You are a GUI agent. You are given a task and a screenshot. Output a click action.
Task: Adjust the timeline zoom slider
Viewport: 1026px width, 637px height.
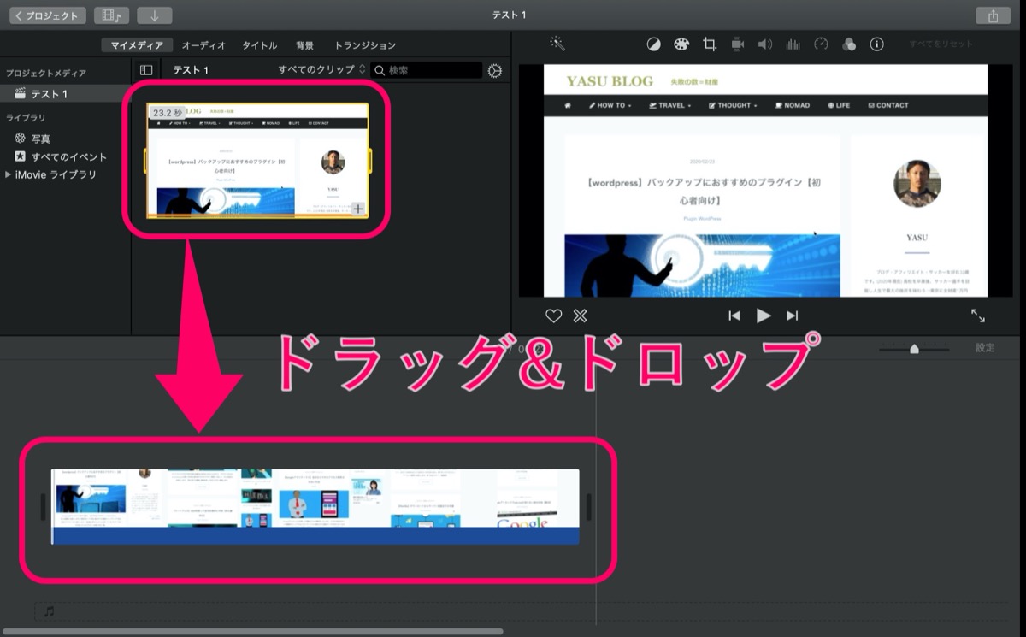(x=914, y=349)
